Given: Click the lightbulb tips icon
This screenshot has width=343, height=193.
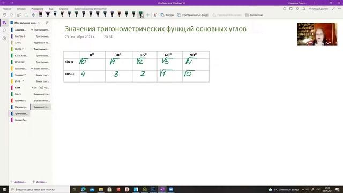Looking at the screenshot, I should coord(297,9).
